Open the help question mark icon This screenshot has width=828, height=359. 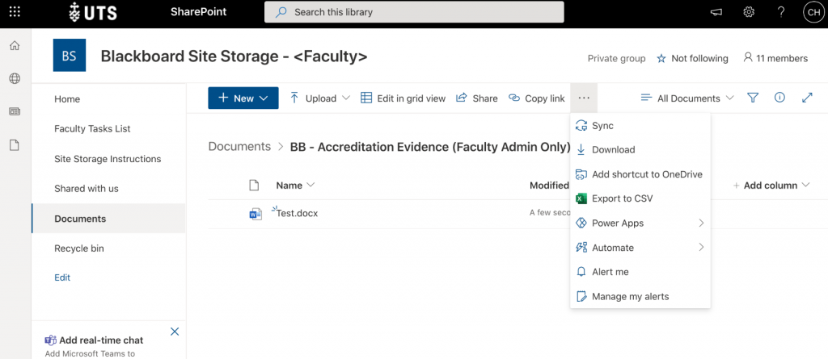point(781,12)
